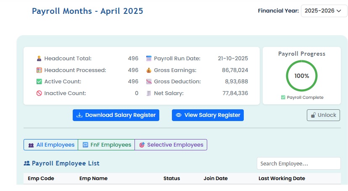Image resolution: width=348 pixels, height=191 pixels.
Task: Sort by the Emp Code column header
Action: point(41,178)
